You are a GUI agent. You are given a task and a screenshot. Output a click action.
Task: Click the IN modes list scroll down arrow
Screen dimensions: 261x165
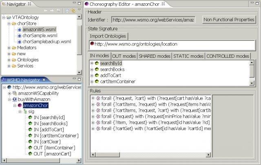pyautogui.click(x=252, y=83)
